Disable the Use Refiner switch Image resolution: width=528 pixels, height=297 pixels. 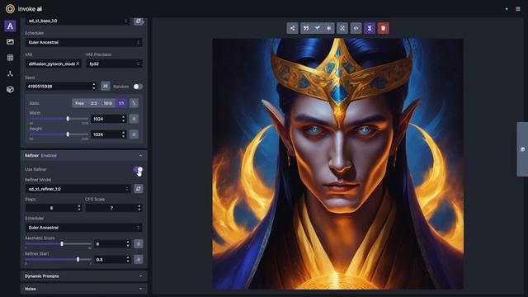point(138,169)
